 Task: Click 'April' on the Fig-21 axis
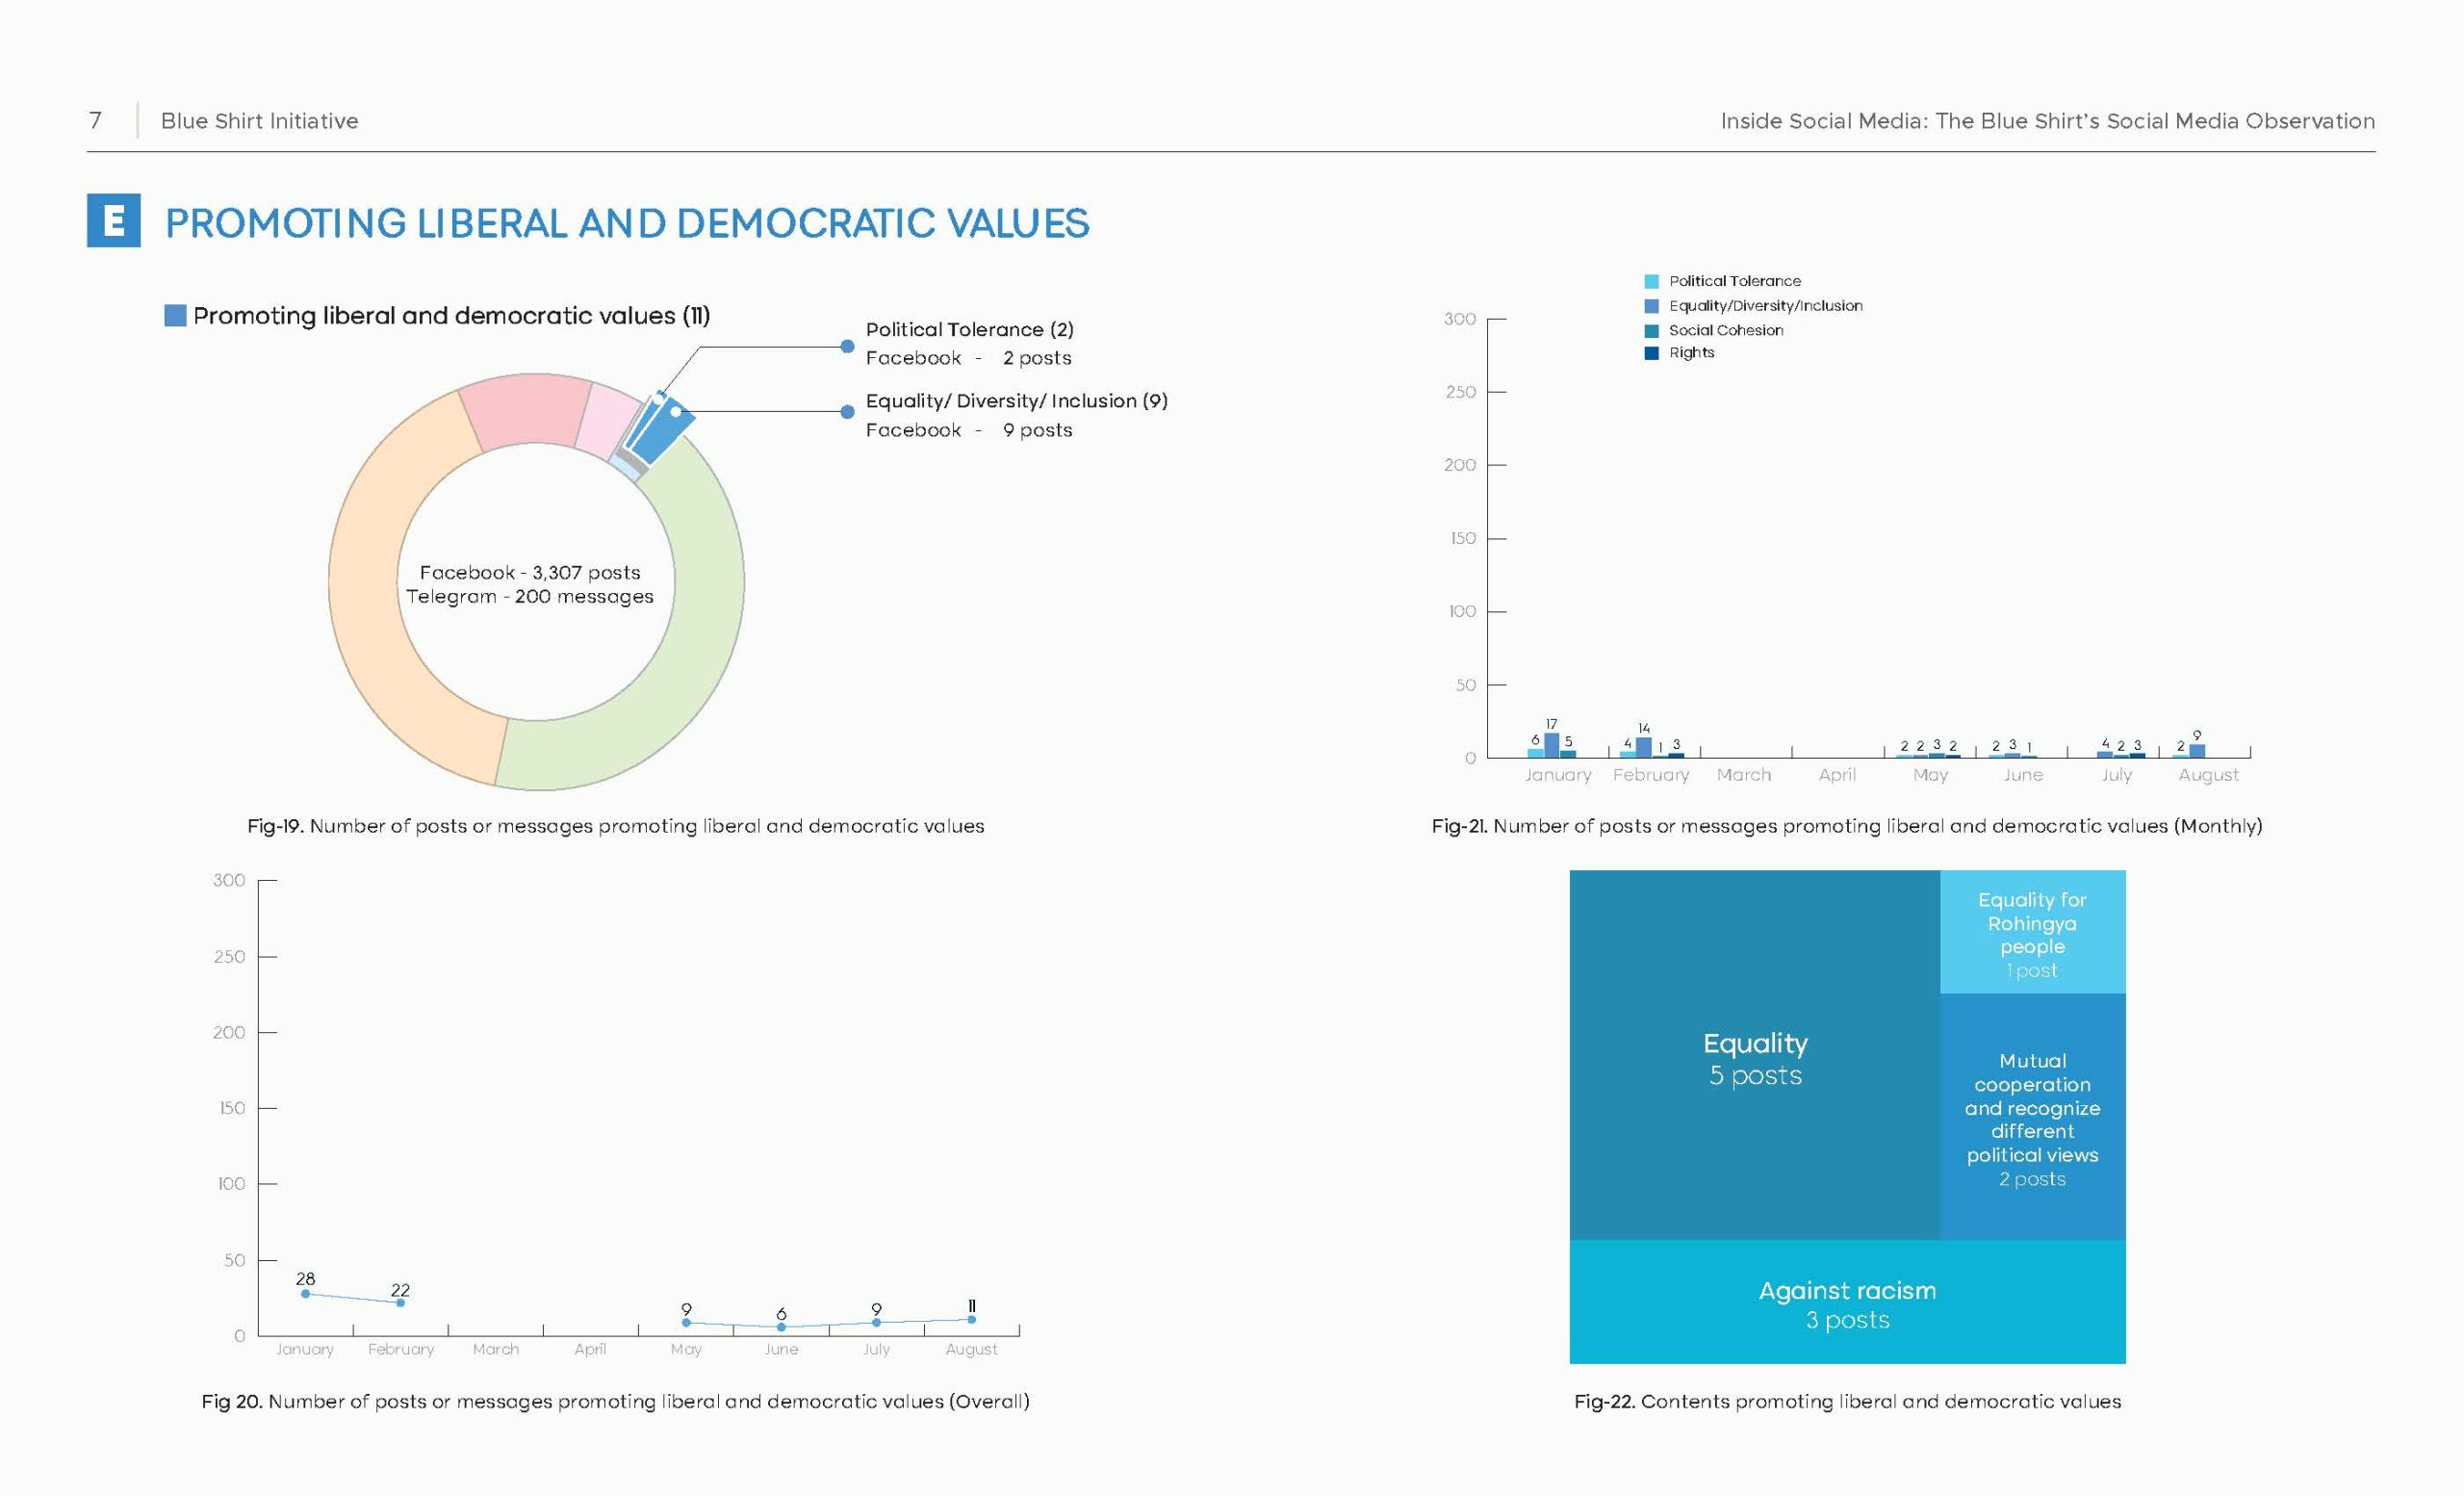[x=1837, y=775]
